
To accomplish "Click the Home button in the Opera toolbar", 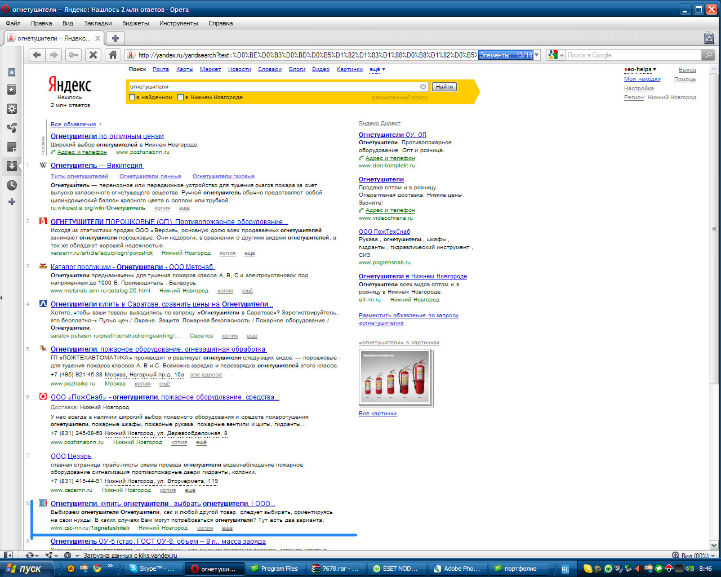I will pos(113,55).
